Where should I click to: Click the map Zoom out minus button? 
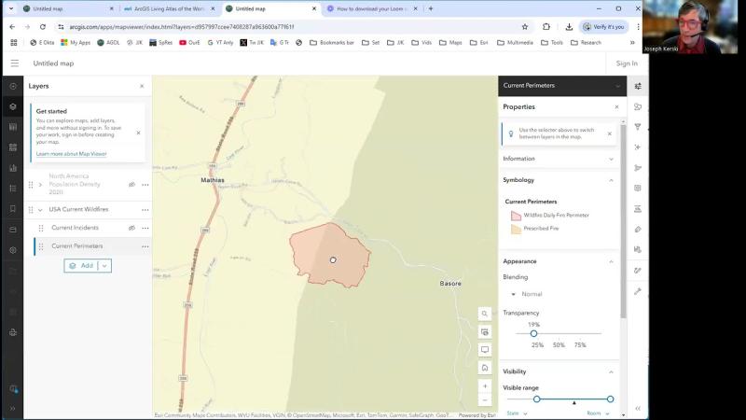484,400
